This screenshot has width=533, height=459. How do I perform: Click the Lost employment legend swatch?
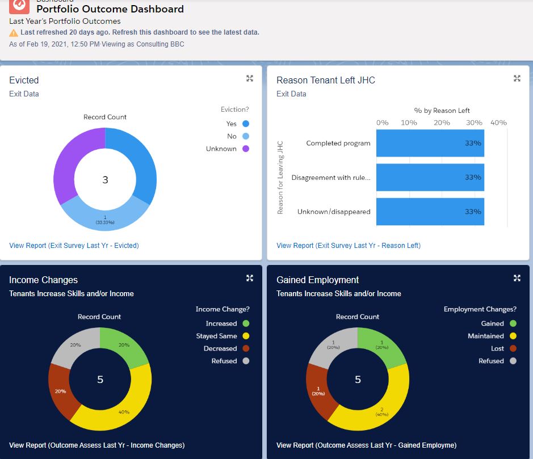pos(513,348)
